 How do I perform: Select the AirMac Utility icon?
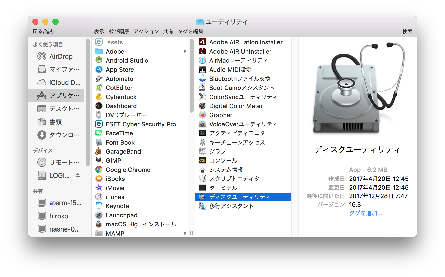tap(202, 60)
